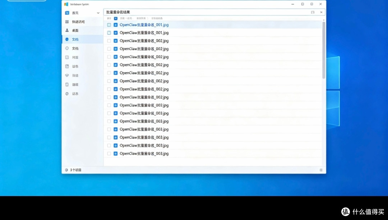The height and width of the screenshot is (220, 388).
Task: Click the tablet-shaped icon in the sidebar
Action: click(x=67, y=85)
